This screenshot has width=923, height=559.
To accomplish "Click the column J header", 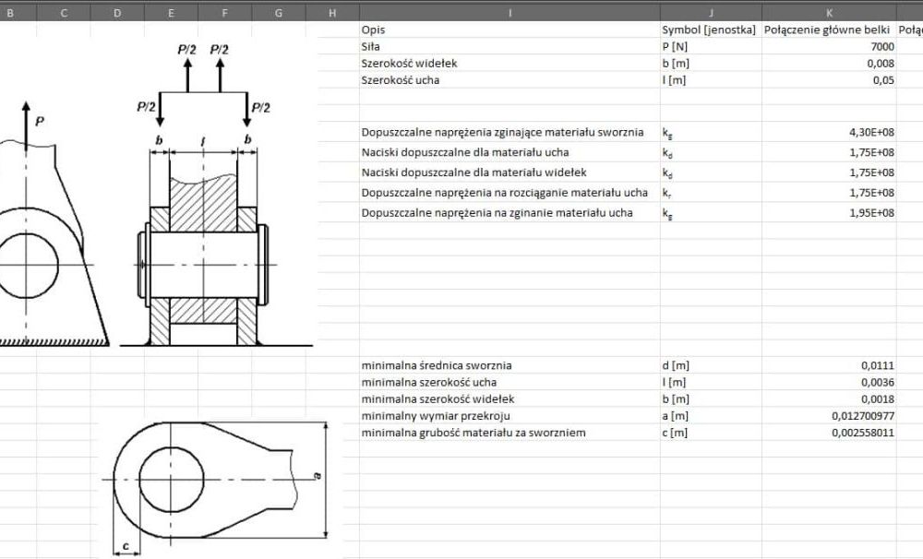I will point(711,12).
